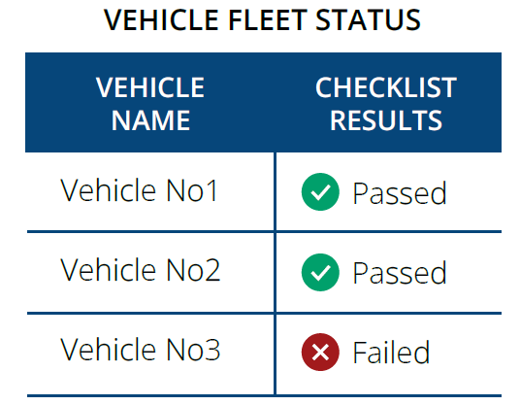
Task: Click the vertical divider between the columns
Action: tap(275, 274)
